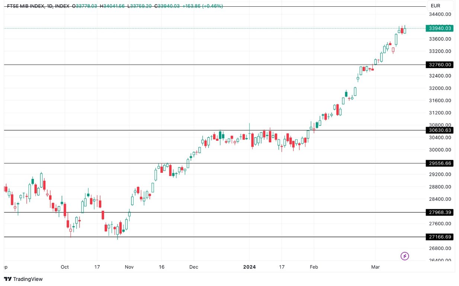Click the 30630.63 support level label
The image size is (459, 286).
(439, 130)
